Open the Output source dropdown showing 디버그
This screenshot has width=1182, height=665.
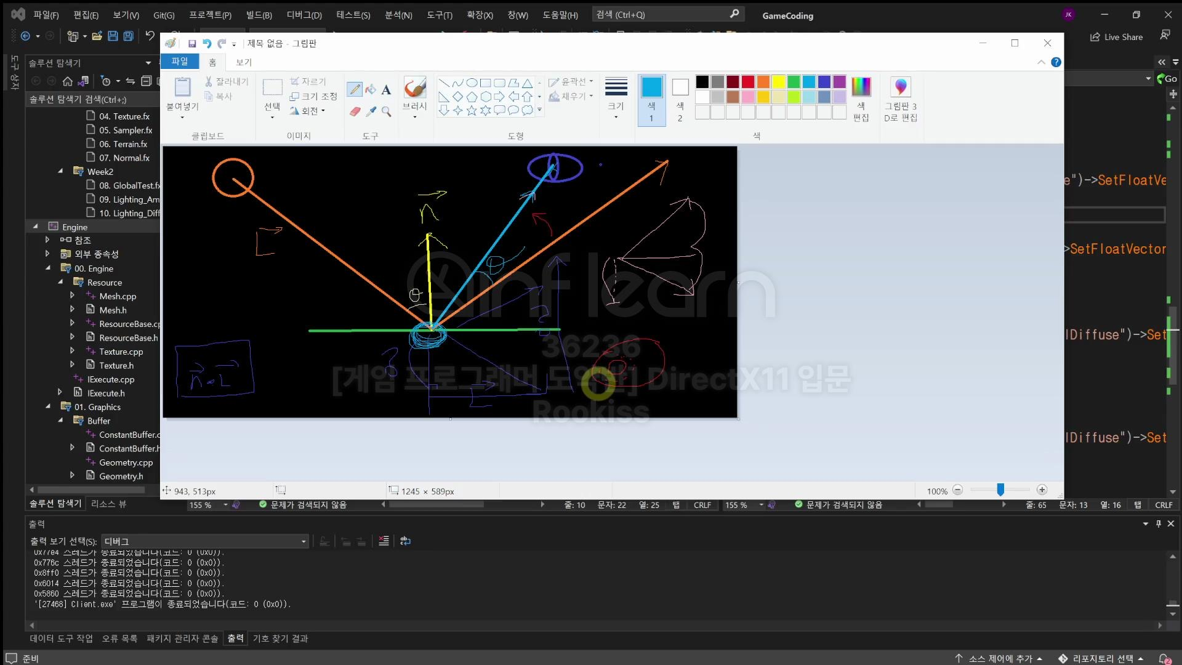(204, 541)
